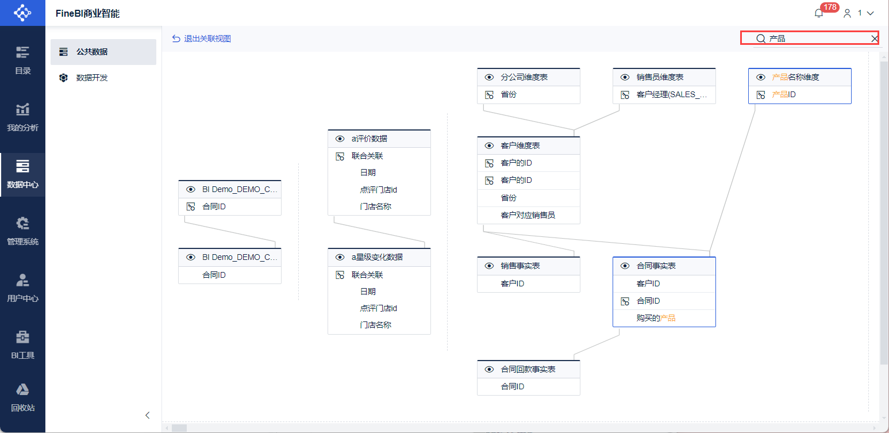Image resolution: width=889 pixels, height=433 pixels.
Task: Go to 我的分析 in sidebar
Action: [x=22, y=117]
